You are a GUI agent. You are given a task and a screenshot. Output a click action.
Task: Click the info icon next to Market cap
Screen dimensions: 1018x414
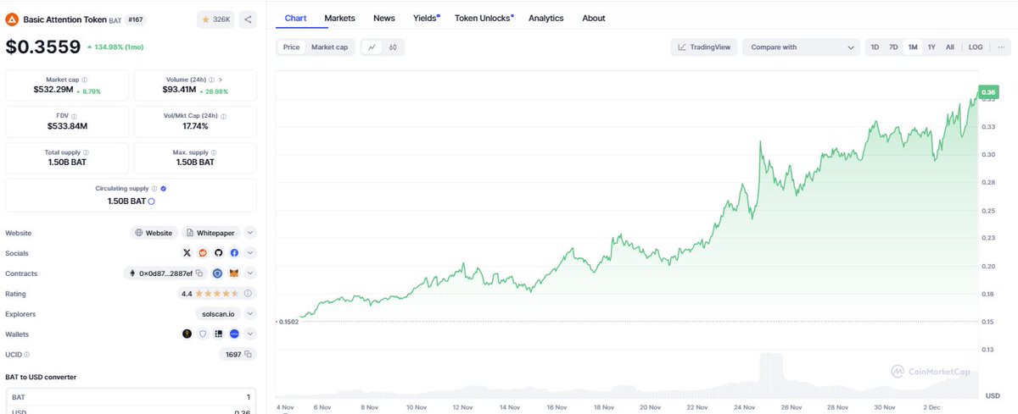click(84, 80)
